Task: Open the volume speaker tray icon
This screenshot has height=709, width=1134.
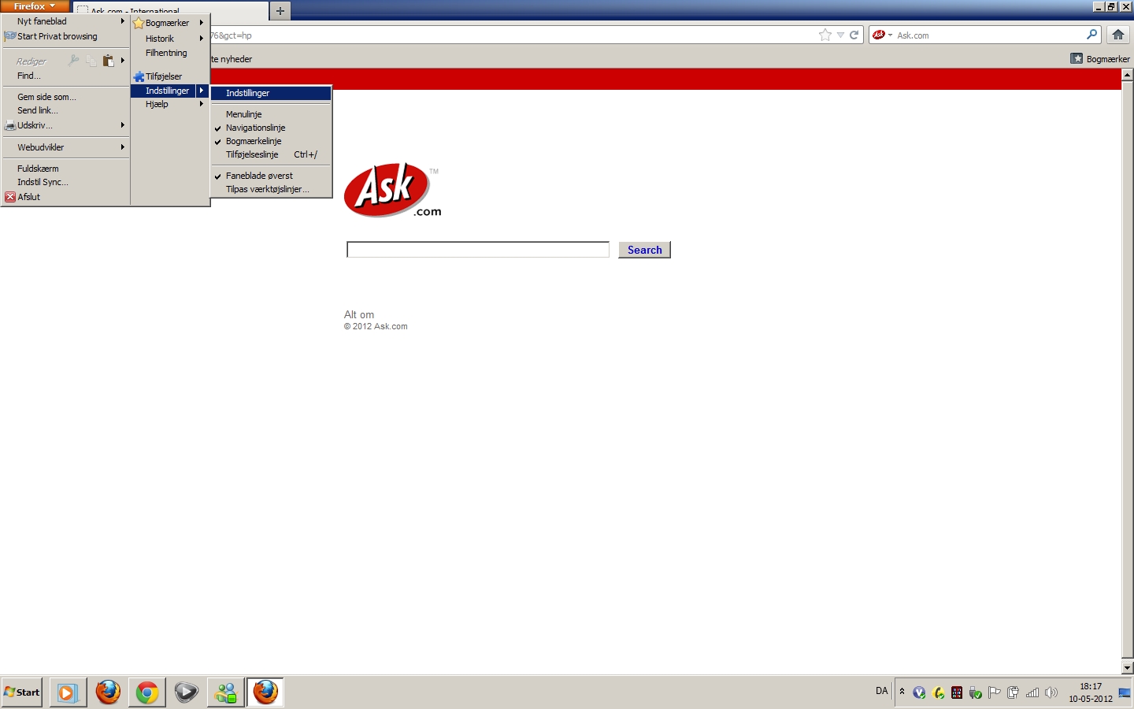Action: (x=1051, y=692)
